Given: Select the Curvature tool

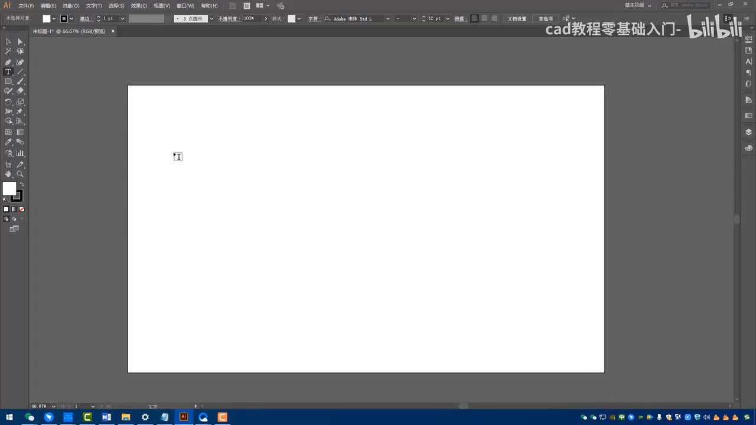Looking at the screenshot, I should point(20,62).
